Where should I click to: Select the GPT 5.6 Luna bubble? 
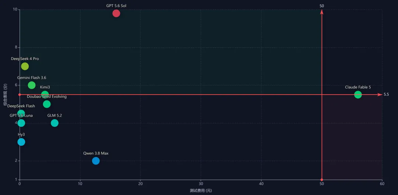click(21, 123)
